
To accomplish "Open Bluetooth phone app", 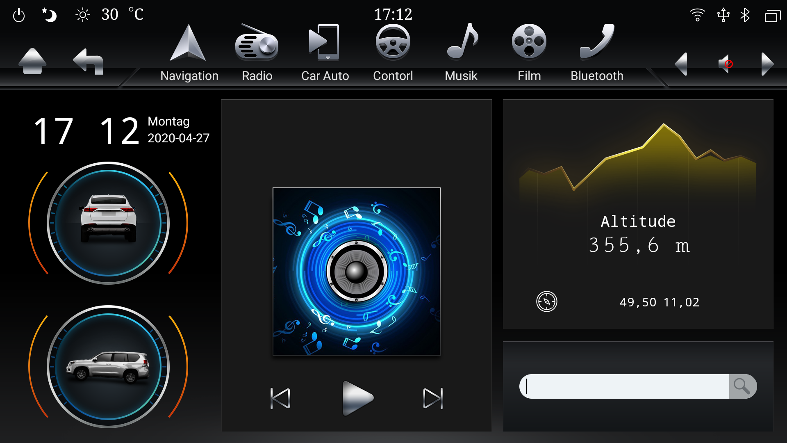I will click(597, 53).
